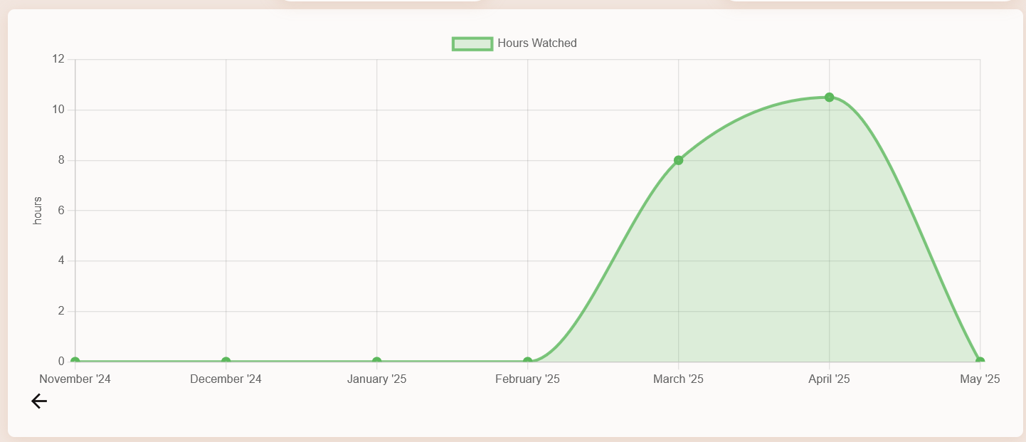This screenshot has width=1026, height=442.
Task: Click the February '25 x-axis label
Action: pyautogui.click(x=528, y=379)
